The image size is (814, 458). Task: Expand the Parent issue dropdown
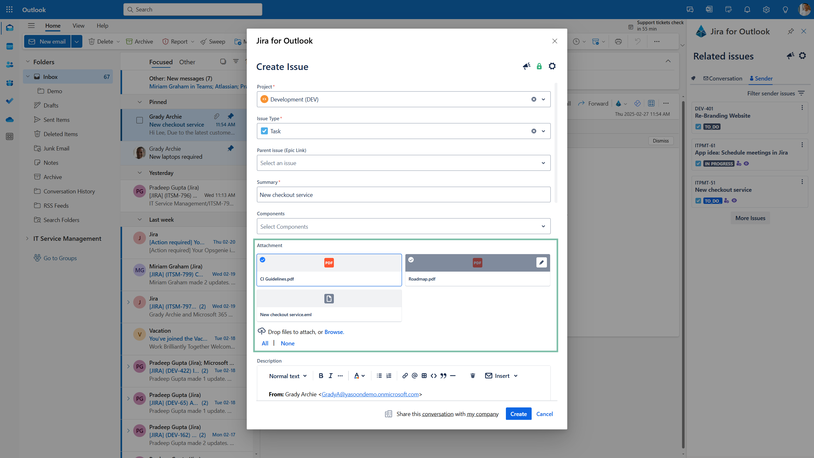[543, 163]
